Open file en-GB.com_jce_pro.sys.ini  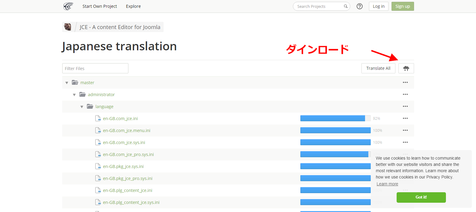pyautogui.click(x=128, y=155)
